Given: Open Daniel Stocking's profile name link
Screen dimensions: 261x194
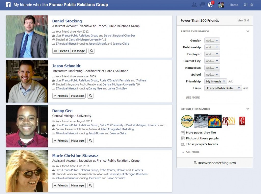Looking at the screenshot, I should click(x=67, y=21).
